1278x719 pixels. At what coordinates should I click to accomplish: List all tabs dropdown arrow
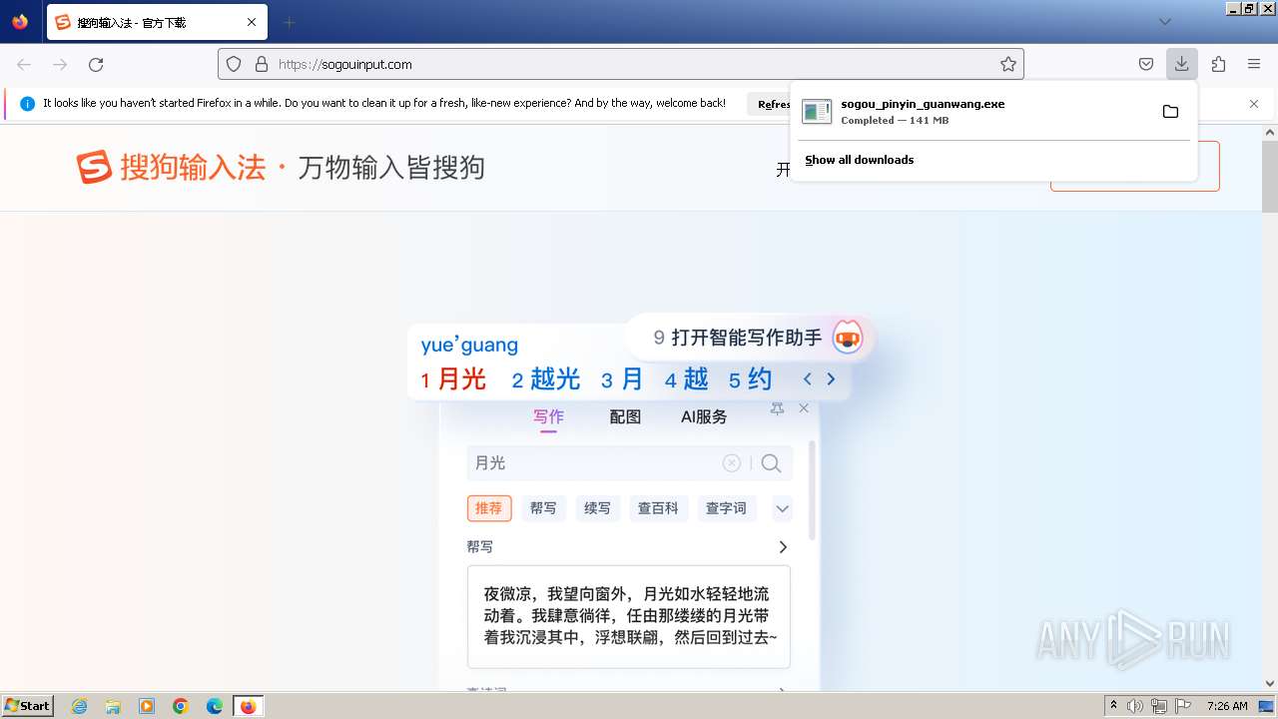1164,22
